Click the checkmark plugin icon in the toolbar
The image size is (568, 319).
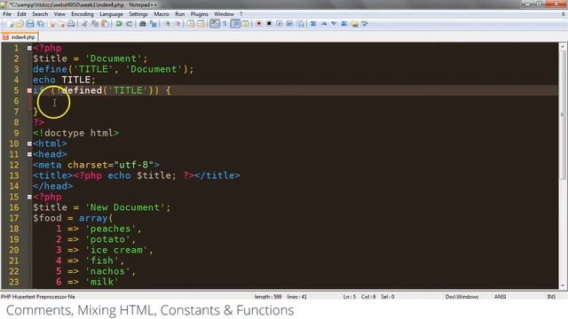[365, 24]
